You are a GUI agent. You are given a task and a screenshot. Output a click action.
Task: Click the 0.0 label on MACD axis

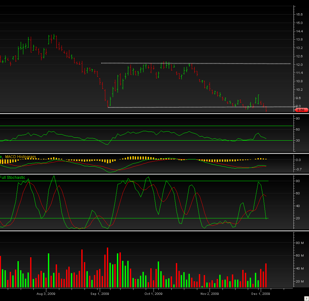[x=298, y=160]
